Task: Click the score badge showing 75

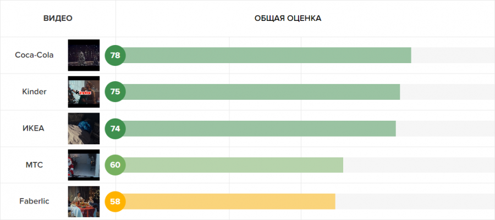Action: (x=116, y=92)
